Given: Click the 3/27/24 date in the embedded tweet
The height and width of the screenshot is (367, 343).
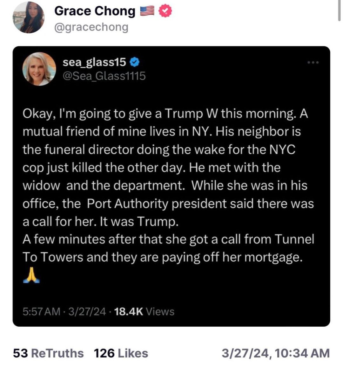Looking at the screenshot, I should (x=87, y=311).
